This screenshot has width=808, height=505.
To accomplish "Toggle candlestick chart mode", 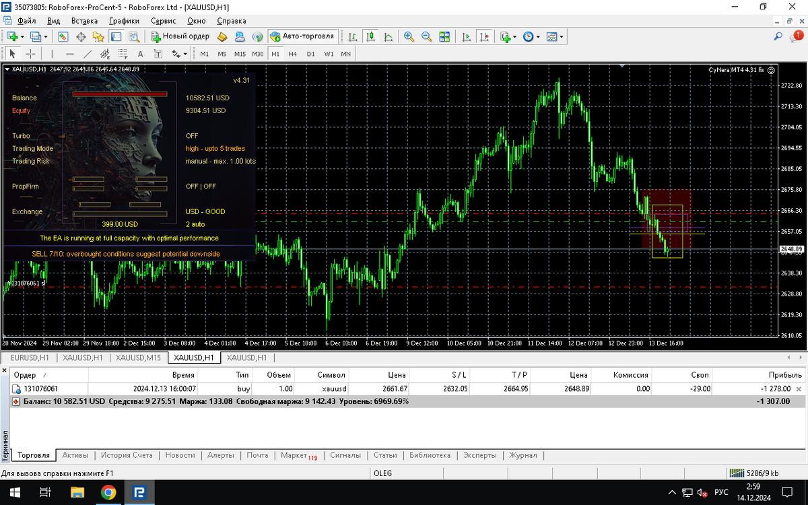I will (370, 36).
